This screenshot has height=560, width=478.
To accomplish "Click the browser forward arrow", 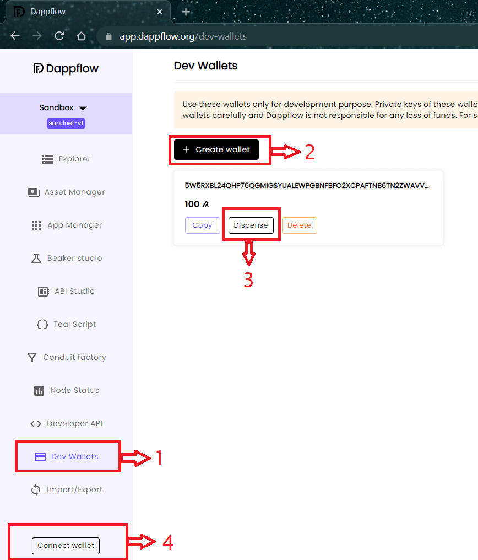I will click(37, 36).
